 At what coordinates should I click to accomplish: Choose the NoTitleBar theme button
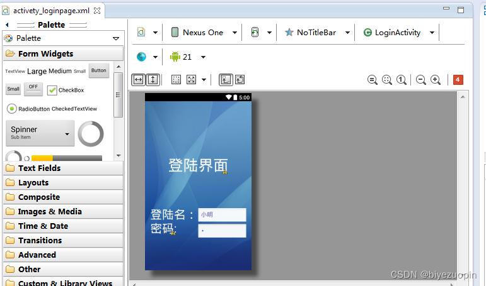pos(311,32)
